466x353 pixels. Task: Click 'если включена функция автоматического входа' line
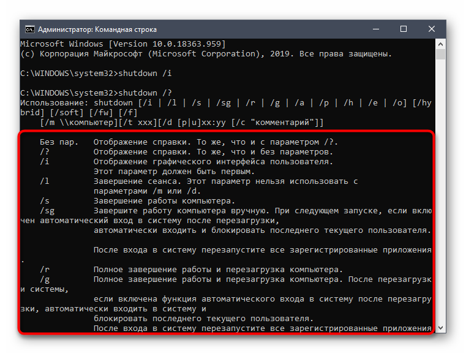263,299
